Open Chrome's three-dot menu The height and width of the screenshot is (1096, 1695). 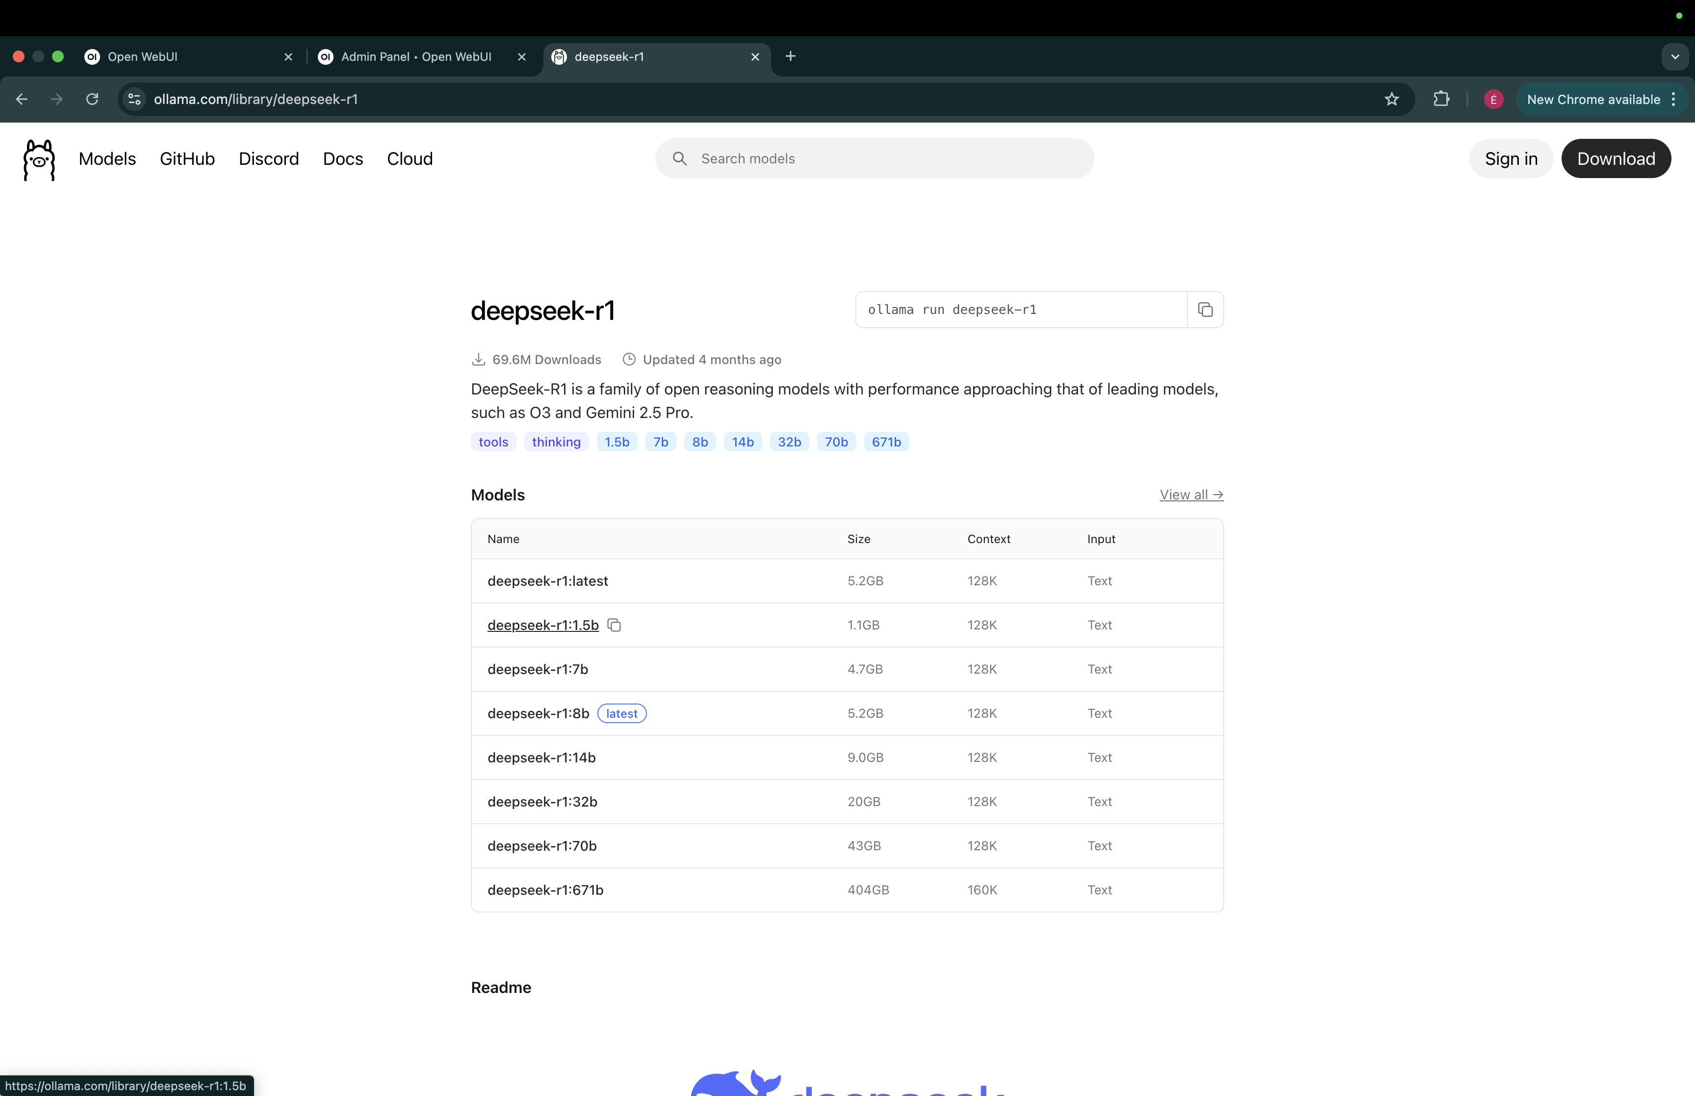pyautogui.click(x=1673, y=99)
